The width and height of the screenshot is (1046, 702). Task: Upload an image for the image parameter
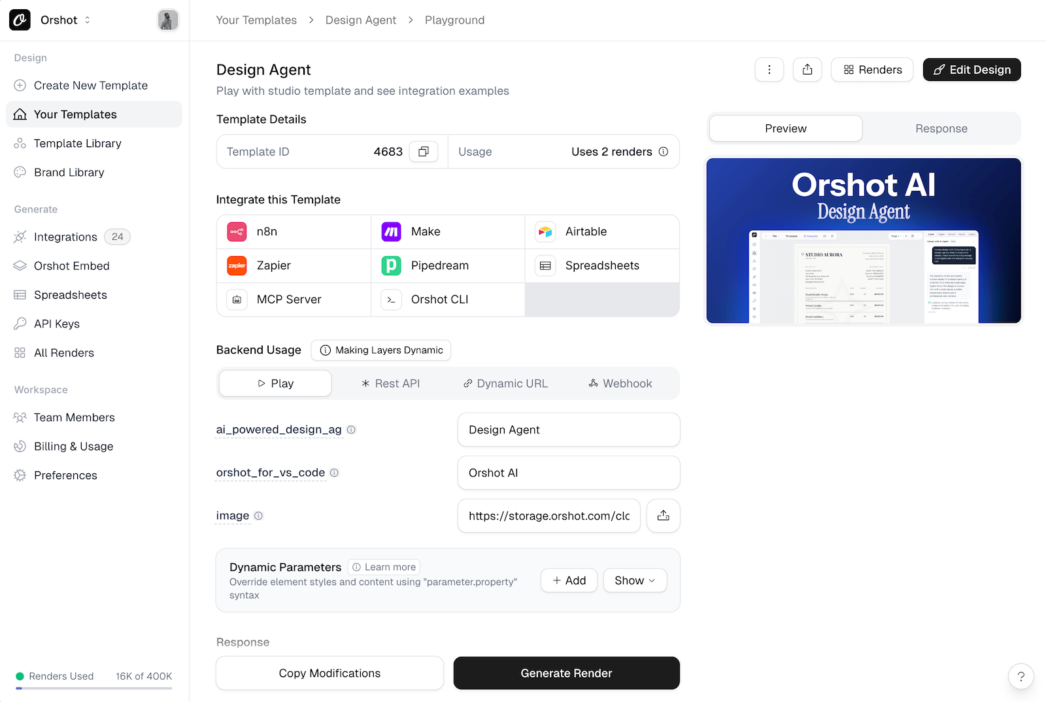click(663, 516)
